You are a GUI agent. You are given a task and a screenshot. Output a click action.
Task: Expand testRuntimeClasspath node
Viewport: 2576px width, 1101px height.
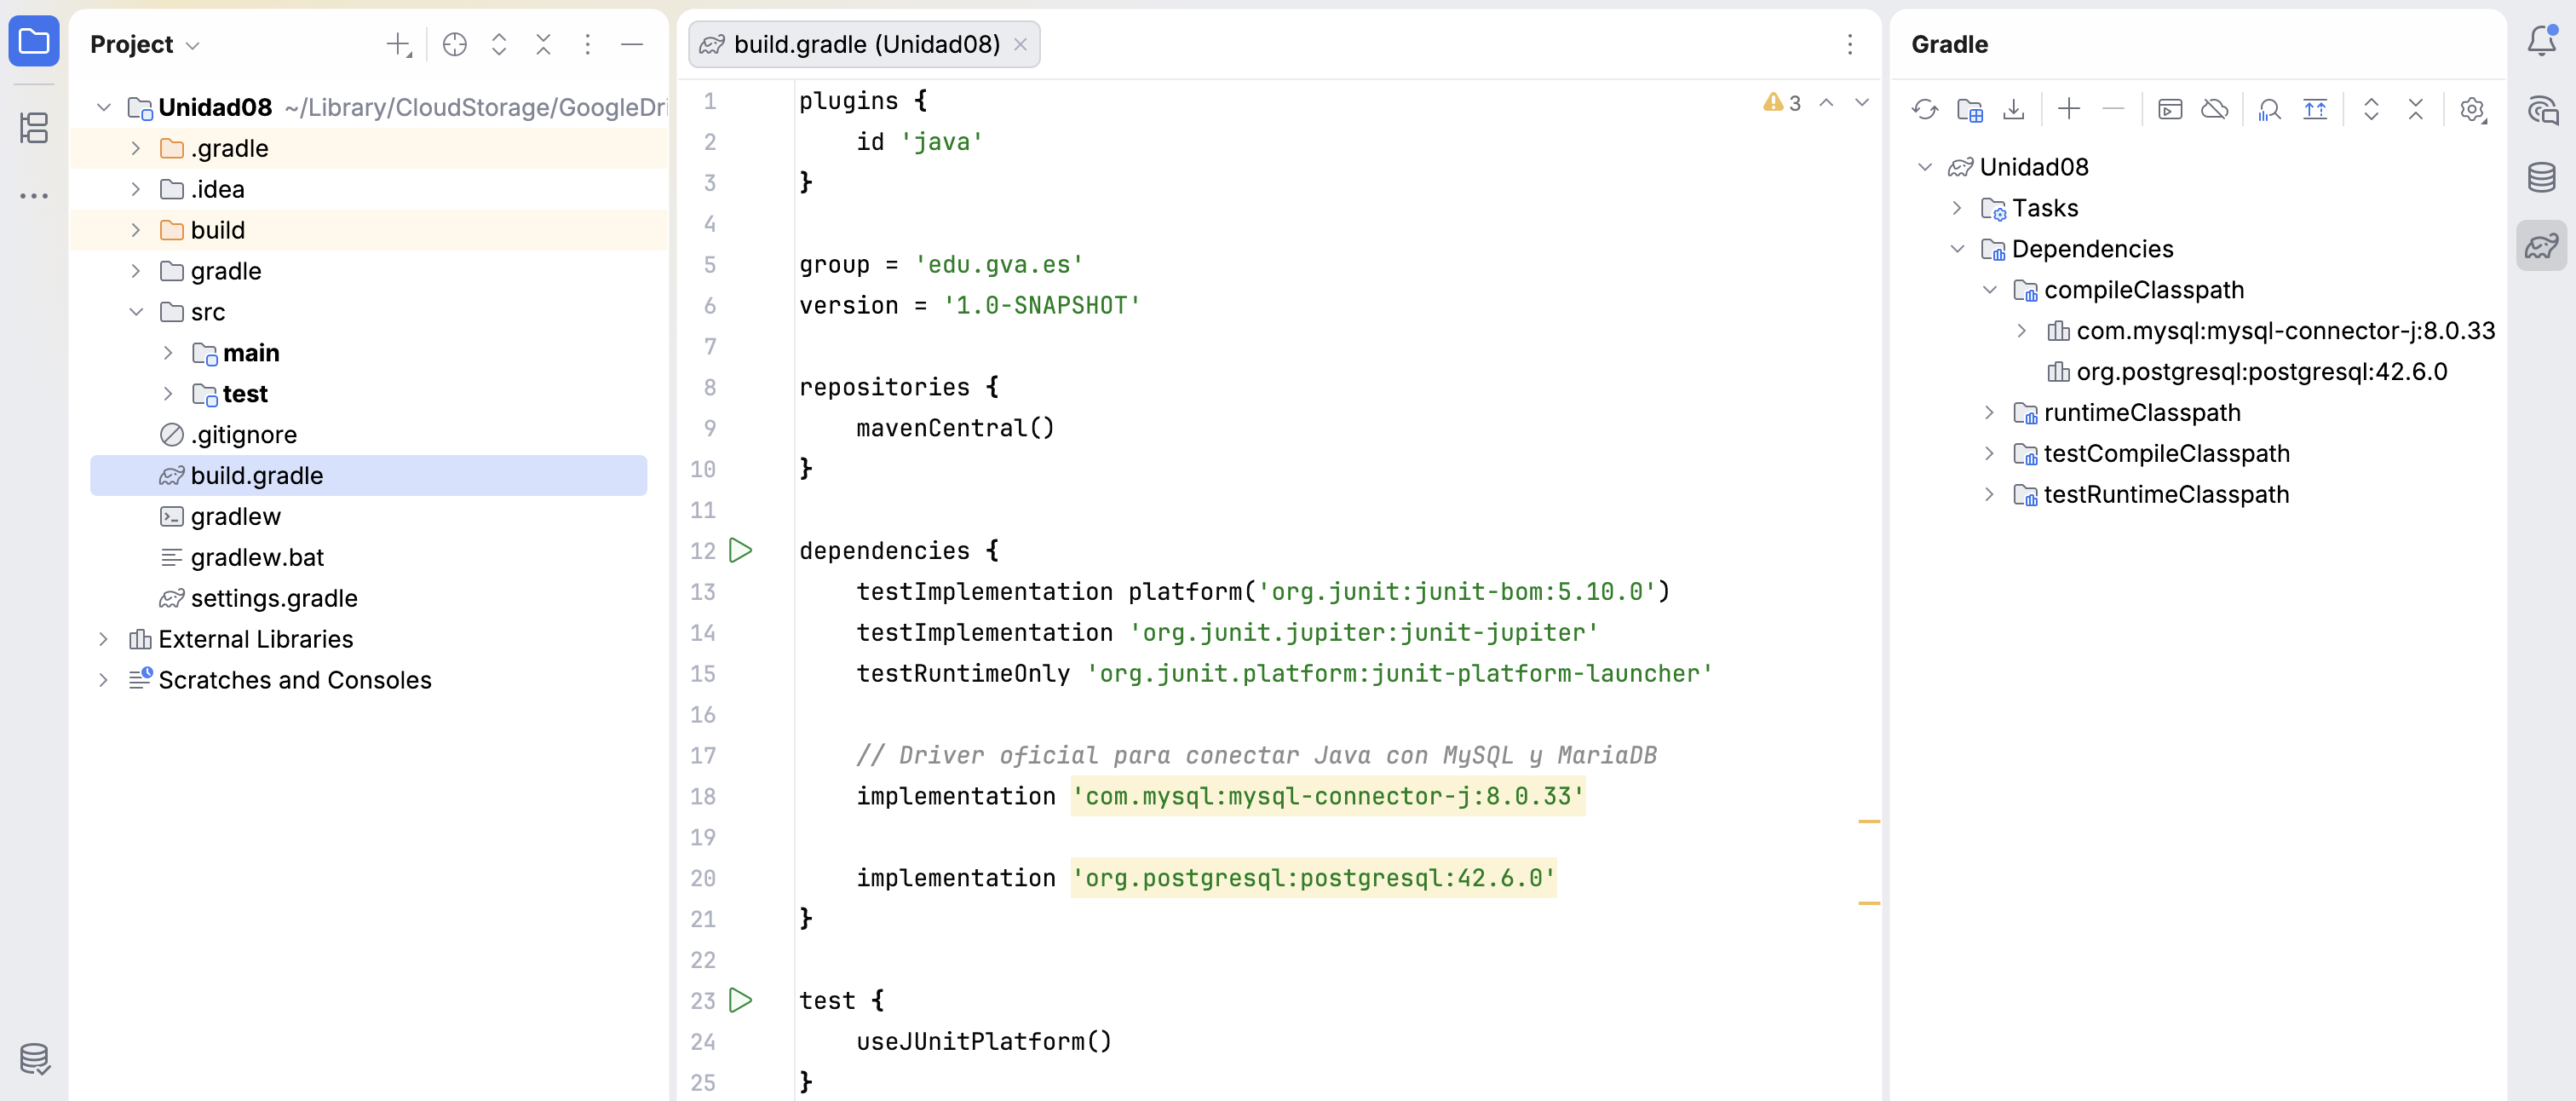1989,495
